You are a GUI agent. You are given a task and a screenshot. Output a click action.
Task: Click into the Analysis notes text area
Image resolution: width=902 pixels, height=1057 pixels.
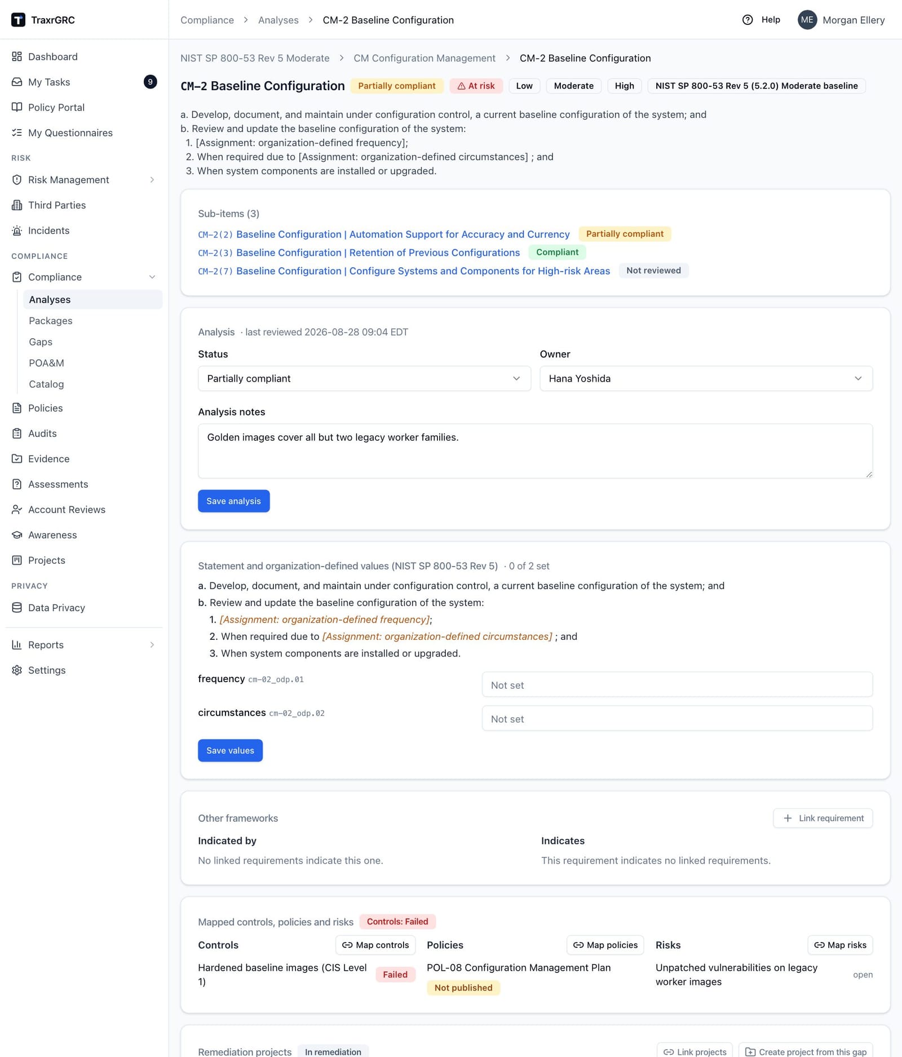535,451
